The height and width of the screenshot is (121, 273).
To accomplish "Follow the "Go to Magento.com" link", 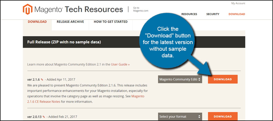I will pos(140,9).
